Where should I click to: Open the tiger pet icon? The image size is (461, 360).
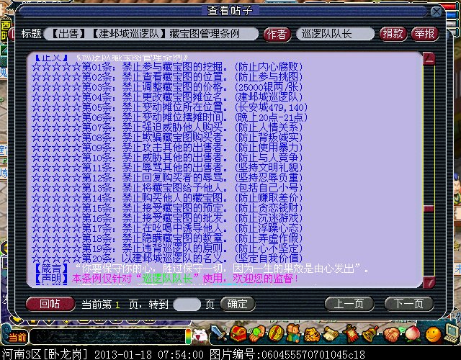click(310, 335)
